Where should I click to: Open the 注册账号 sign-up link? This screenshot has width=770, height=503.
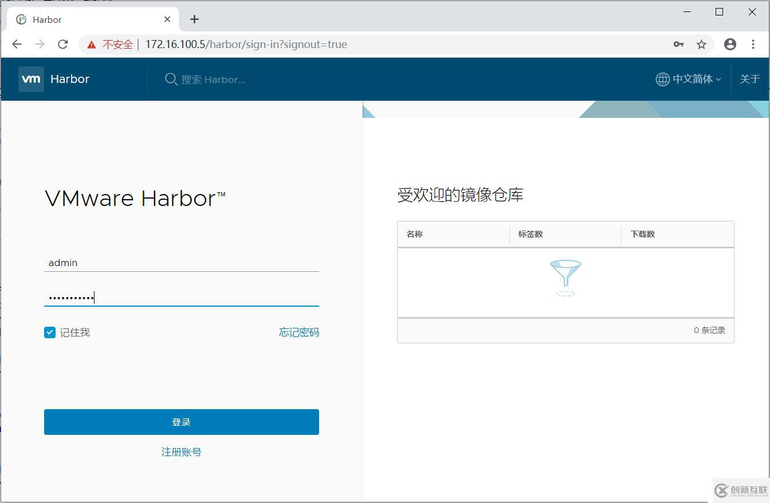[x=182, y=452]
